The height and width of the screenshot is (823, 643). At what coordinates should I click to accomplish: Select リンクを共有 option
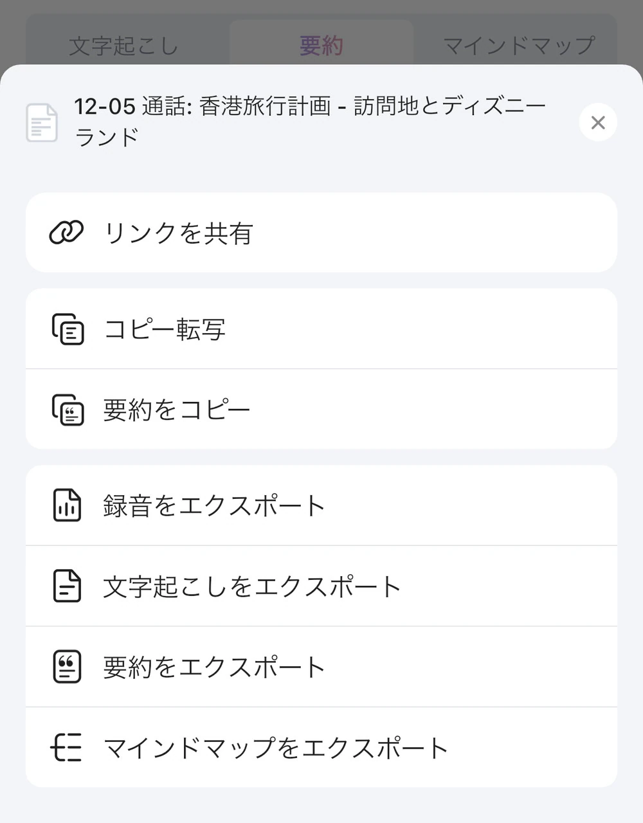pos(179,233)
